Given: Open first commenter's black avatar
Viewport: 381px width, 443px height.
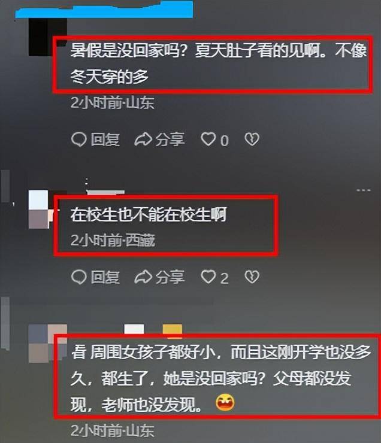Looking at the screenshot, I should tap(48, 37).
